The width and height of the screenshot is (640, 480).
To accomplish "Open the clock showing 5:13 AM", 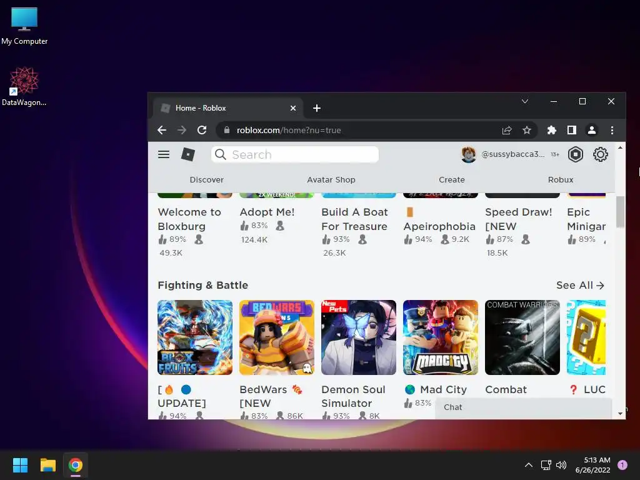I will pyautogui.click(x=592, y=465).
